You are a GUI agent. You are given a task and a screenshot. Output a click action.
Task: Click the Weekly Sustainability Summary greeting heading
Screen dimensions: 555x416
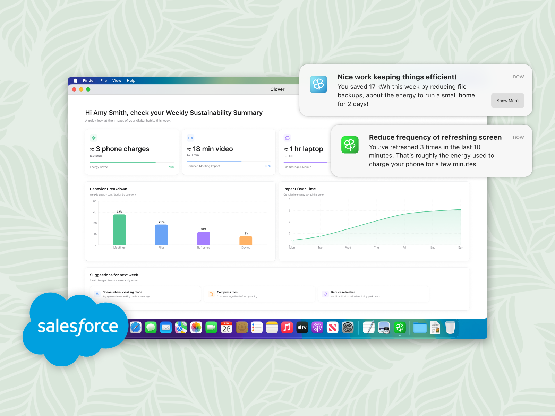174,113
